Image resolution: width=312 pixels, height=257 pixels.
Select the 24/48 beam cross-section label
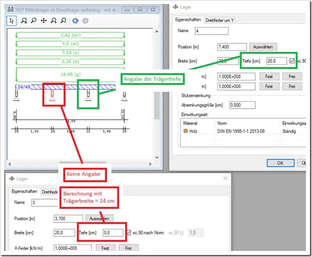tap(24, 87)
